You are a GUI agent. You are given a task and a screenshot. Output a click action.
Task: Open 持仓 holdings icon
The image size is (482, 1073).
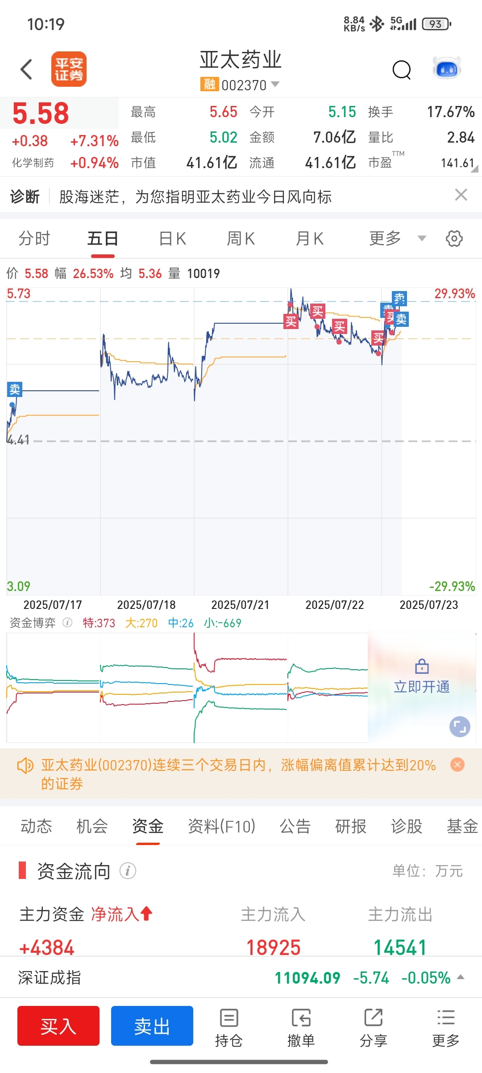(229, 1028)
